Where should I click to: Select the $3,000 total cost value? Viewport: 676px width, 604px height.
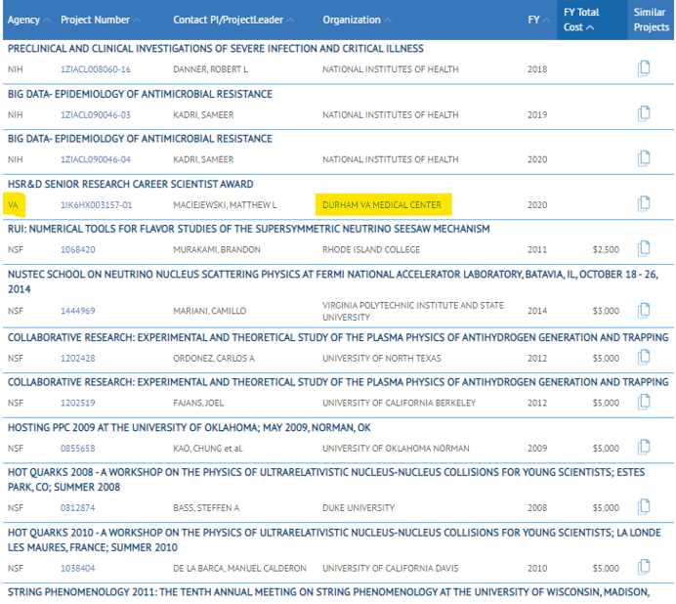tap(606, 311)
